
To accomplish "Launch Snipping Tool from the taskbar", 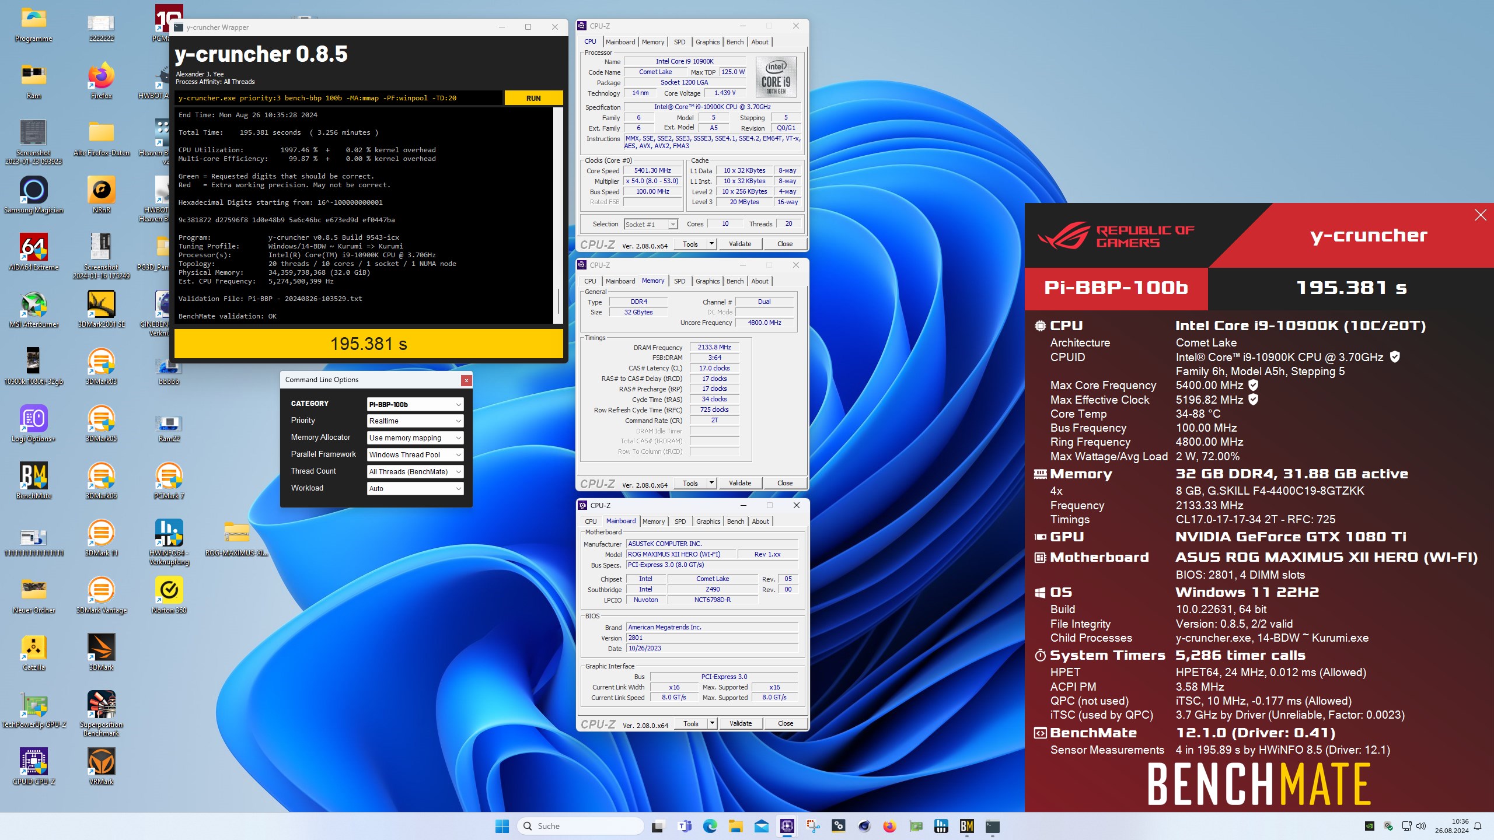I will pos(813,826).
